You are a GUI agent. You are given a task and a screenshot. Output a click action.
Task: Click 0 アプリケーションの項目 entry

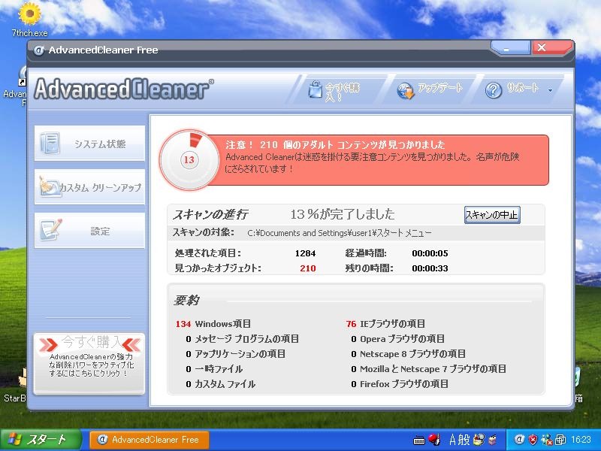tap(235, 354)
